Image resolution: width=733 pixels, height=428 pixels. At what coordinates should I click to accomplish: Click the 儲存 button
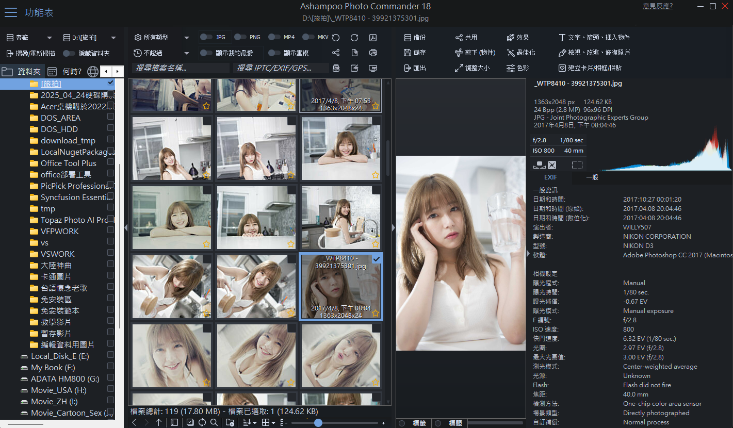pyautogui.click(x=415, y=53)
